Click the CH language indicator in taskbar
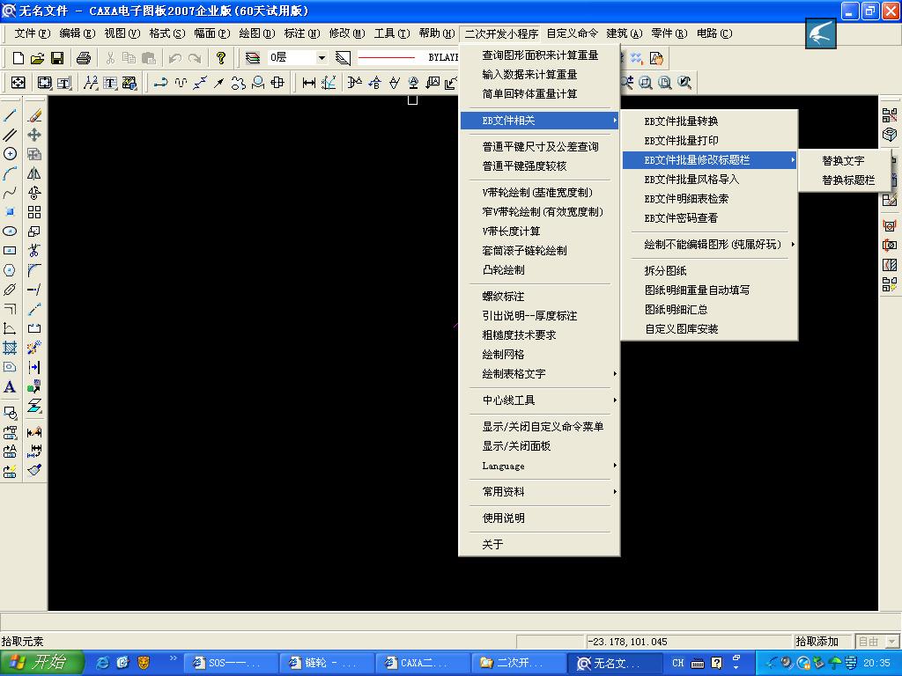Screen dimensions: 902x676 [678, 663]
